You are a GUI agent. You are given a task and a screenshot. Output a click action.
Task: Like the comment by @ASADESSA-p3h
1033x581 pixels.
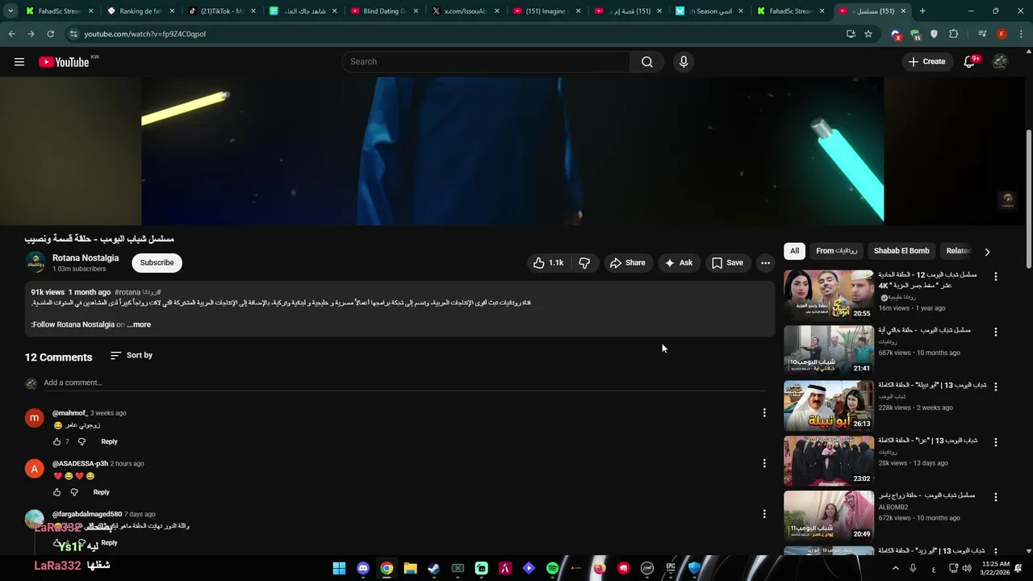click(56, 492)
